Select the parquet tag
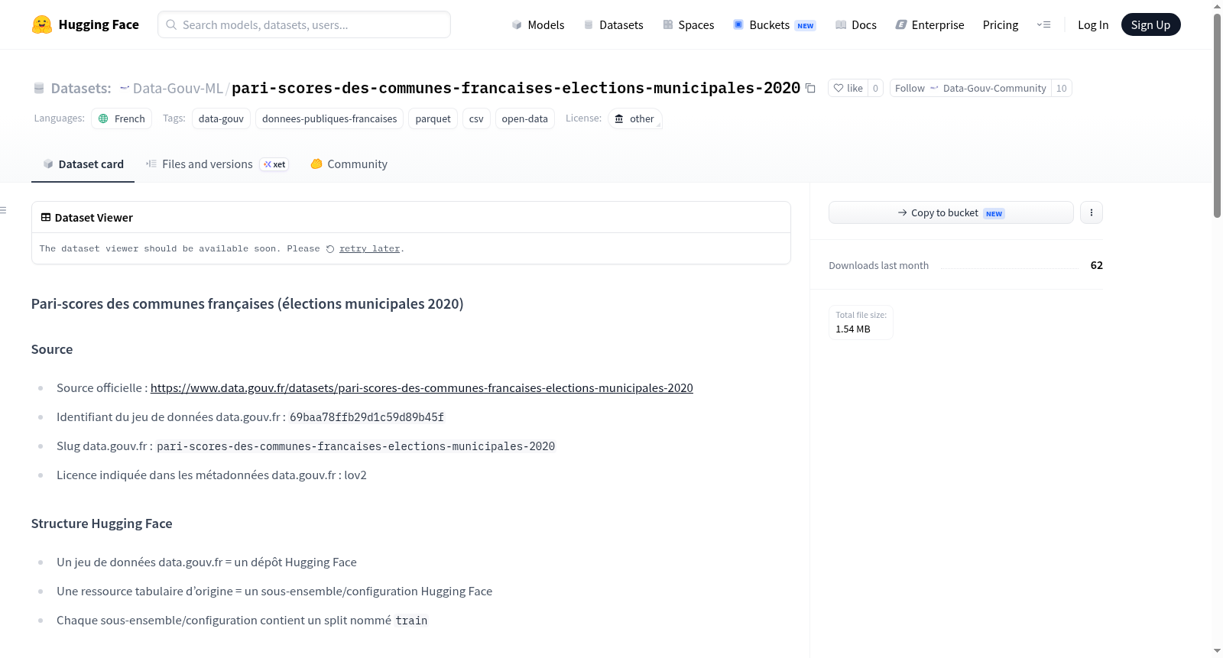1223x658 pixels. [x=433, y=118]
